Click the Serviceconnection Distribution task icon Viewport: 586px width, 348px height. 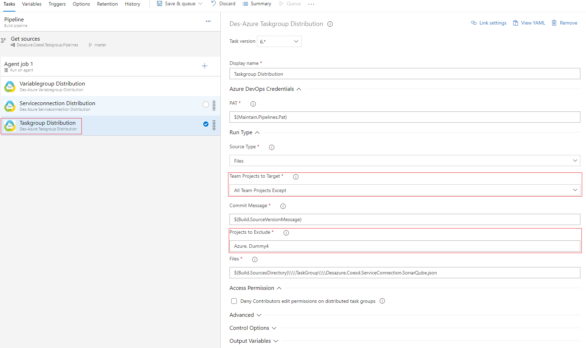tap(10, 106)
